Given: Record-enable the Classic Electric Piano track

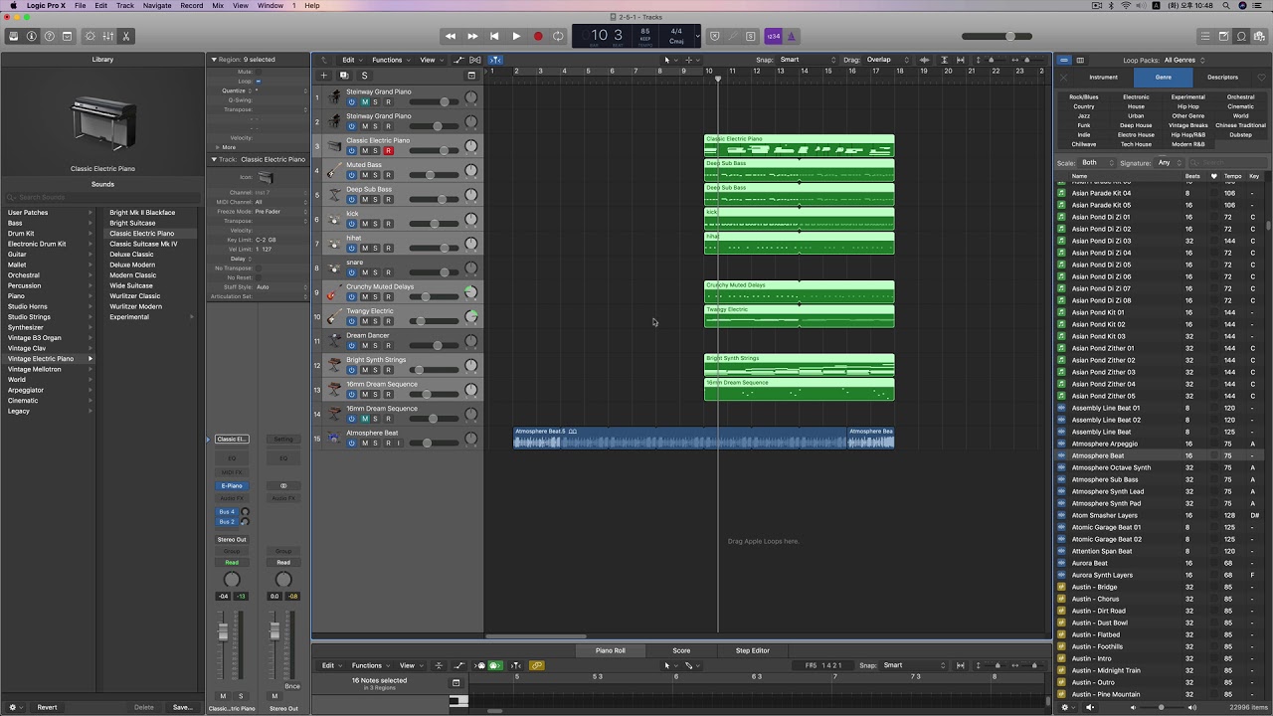Looking at the screenshot, I should pyautogui.click(x=388, y=151).
